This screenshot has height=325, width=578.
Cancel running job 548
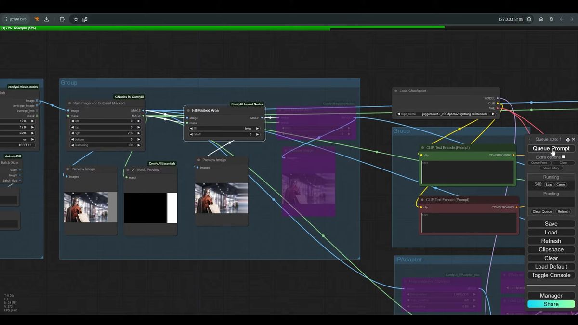(x=561, y=185)
